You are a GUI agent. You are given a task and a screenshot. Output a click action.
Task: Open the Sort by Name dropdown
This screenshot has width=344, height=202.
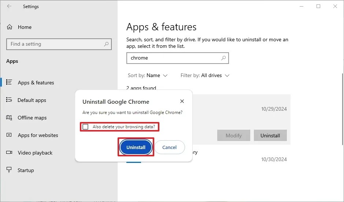click(x=148, y=76)
